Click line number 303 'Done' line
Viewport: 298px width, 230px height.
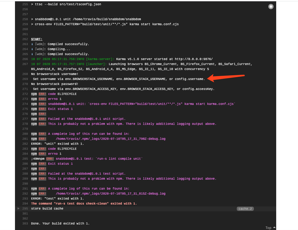(x=25, y=223)
